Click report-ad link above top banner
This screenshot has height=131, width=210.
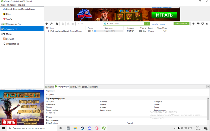point(162,7)
